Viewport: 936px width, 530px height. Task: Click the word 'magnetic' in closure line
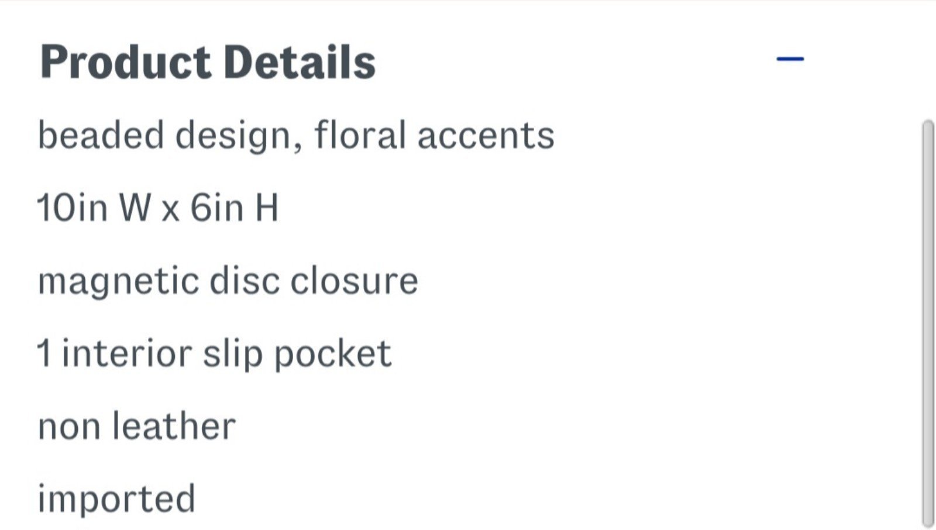[118, 281]
